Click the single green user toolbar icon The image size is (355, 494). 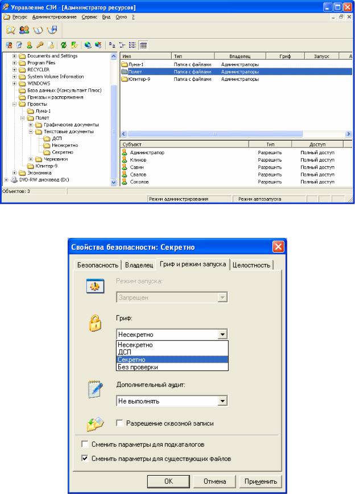(x=29, y=45)
